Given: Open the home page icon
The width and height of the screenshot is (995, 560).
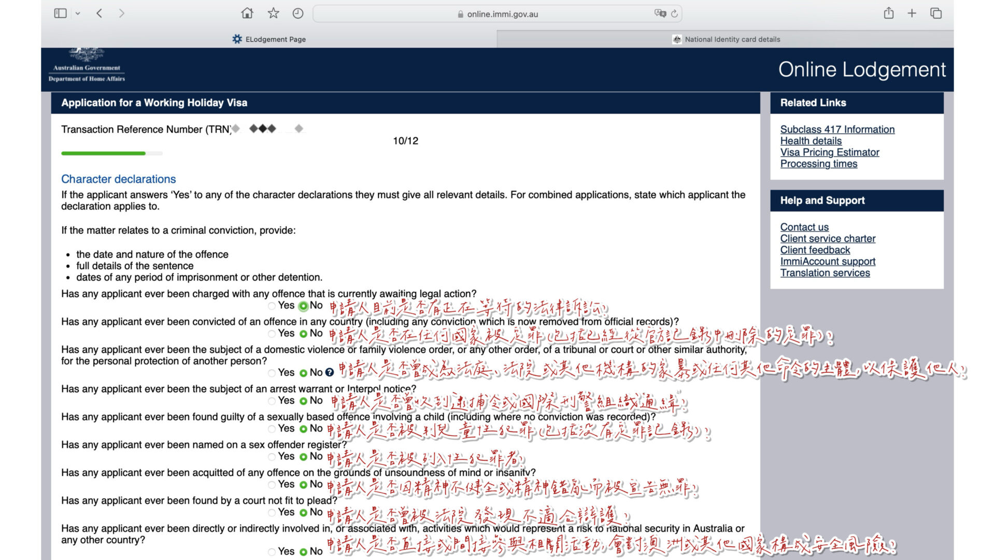Looking at the screenshot, I should click(247, 13).
